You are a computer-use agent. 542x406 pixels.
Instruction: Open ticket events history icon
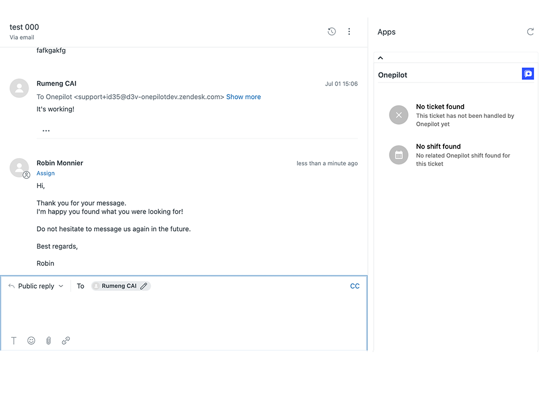(x=332, y=32)
